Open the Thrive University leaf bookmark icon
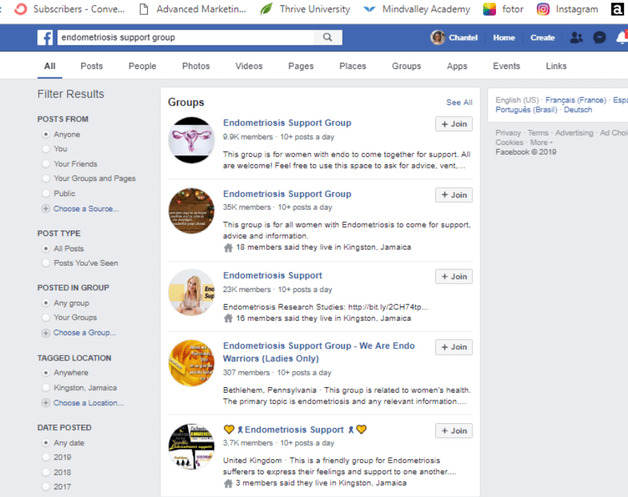Image resolution: width=628 pixels, height=497 pixels. click(x=267, y=9)
